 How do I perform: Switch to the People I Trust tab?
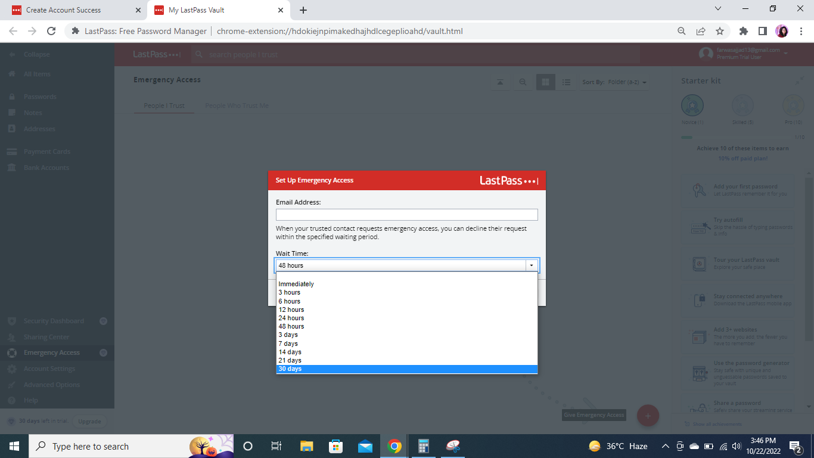(x=164, y=106)
